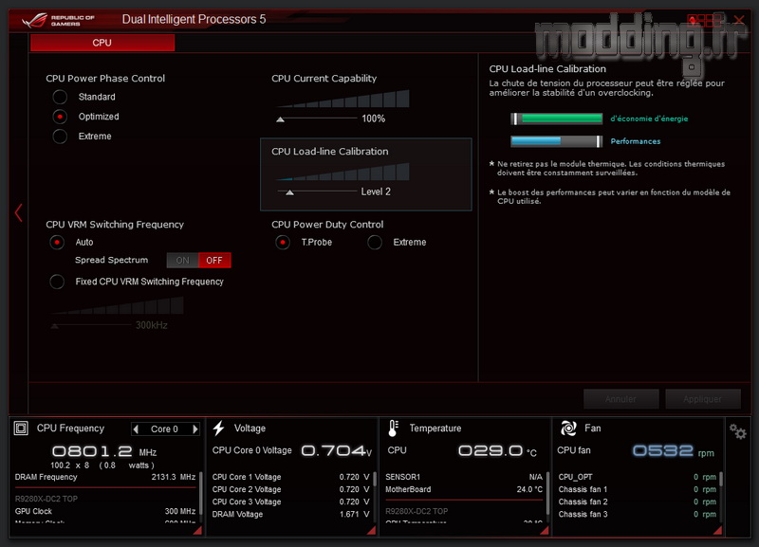Select Extreme power duty control
759x547 pixels.
(375, 243)
